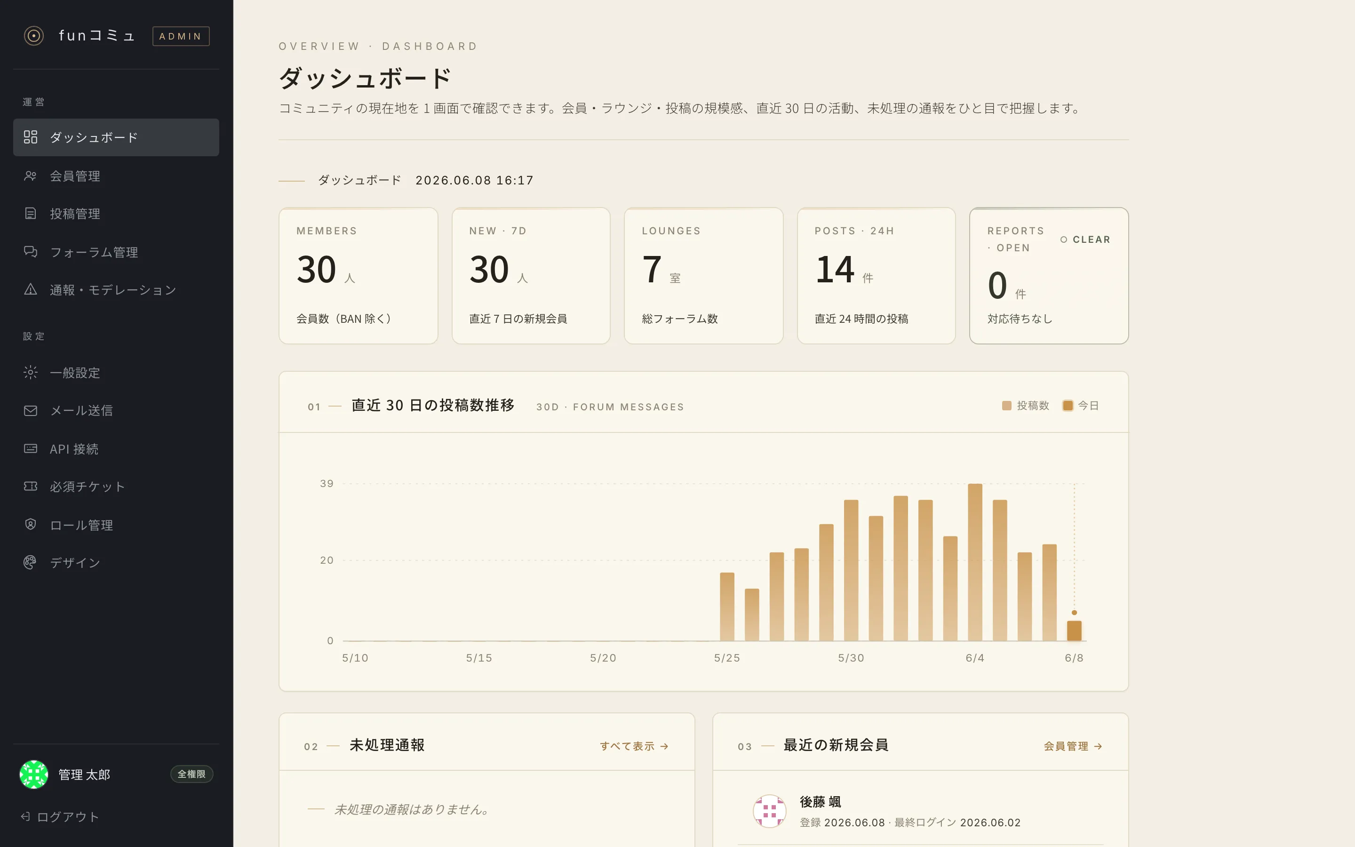Click the ダッシュボード grid icon in sidebar
The height and width of the screenshot is (847, 1355).
tap(30, 137)
